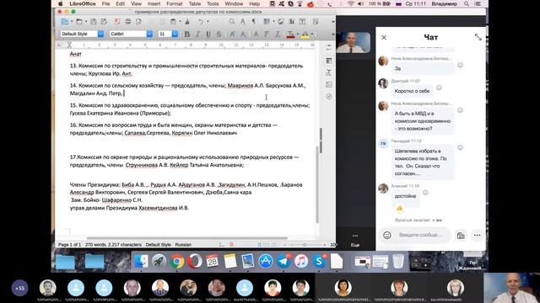This screenshot has width=540, height=303.
Task: Expand the chat panel with diagonal arrows
Action: coord(478,37)
